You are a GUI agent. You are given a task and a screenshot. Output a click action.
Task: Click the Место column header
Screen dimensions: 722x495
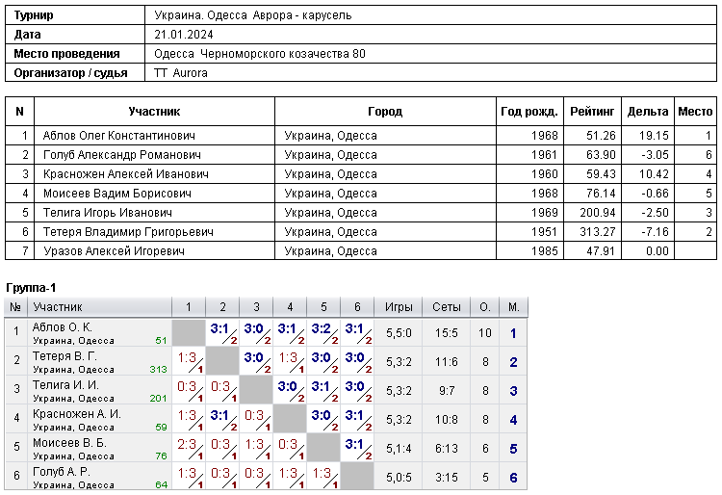click(695, 112)
